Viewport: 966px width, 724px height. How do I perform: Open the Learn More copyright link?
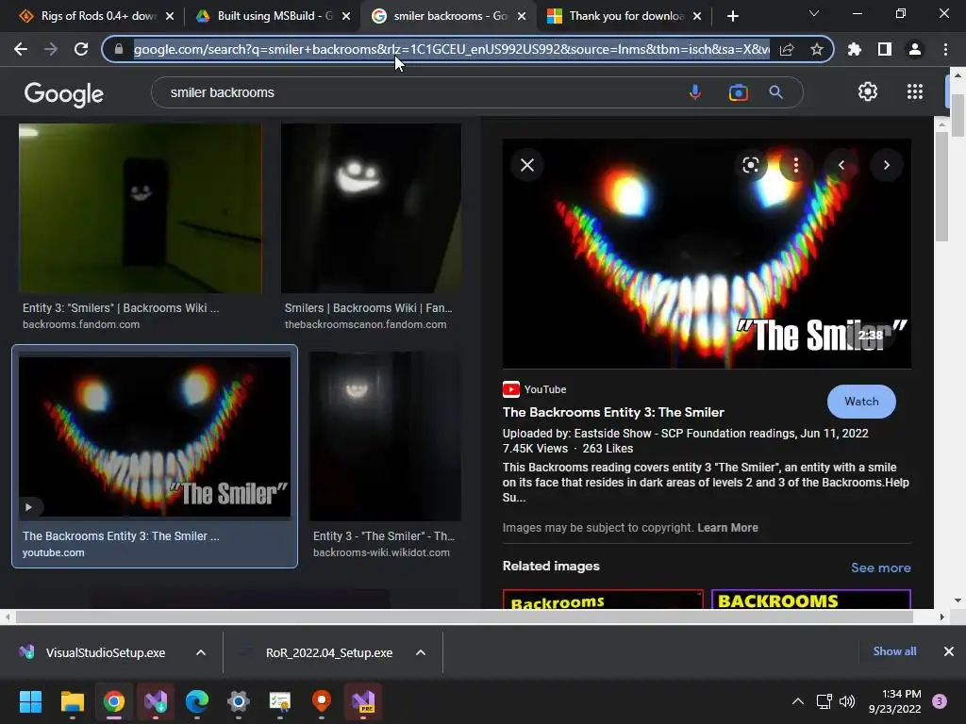pyautogui.click(x=727, y=528)
